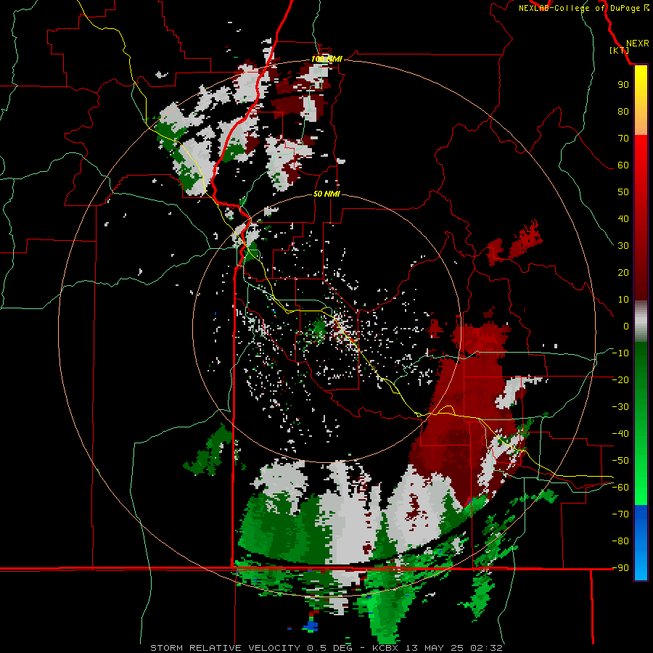653x653 pixels.
Task: Click the -30 value on the velocity scale
Action: pos(620,407)
